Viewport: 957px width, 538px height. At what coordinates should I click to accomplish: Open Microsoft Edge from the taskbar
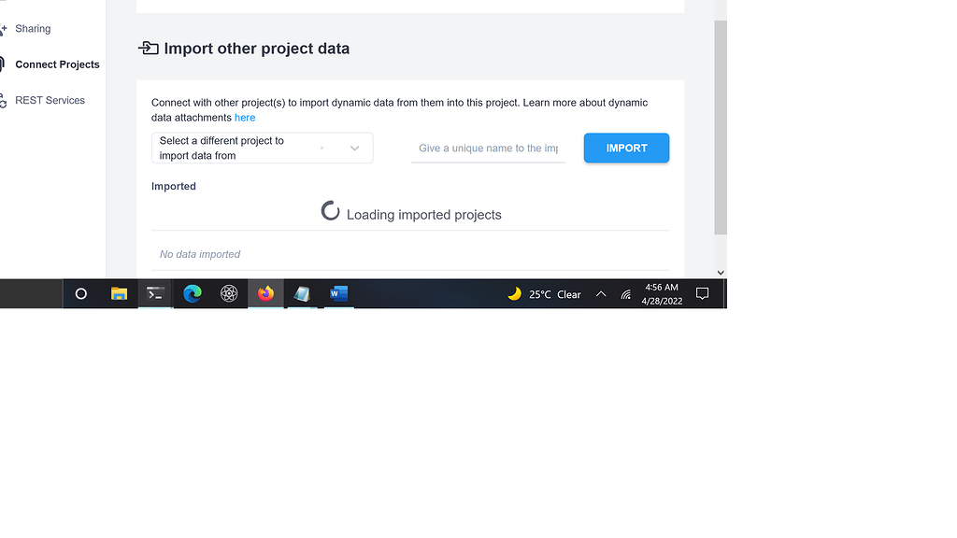[x=193, y=293]
